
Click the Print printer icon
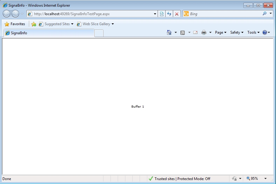[x=204, y=32]
